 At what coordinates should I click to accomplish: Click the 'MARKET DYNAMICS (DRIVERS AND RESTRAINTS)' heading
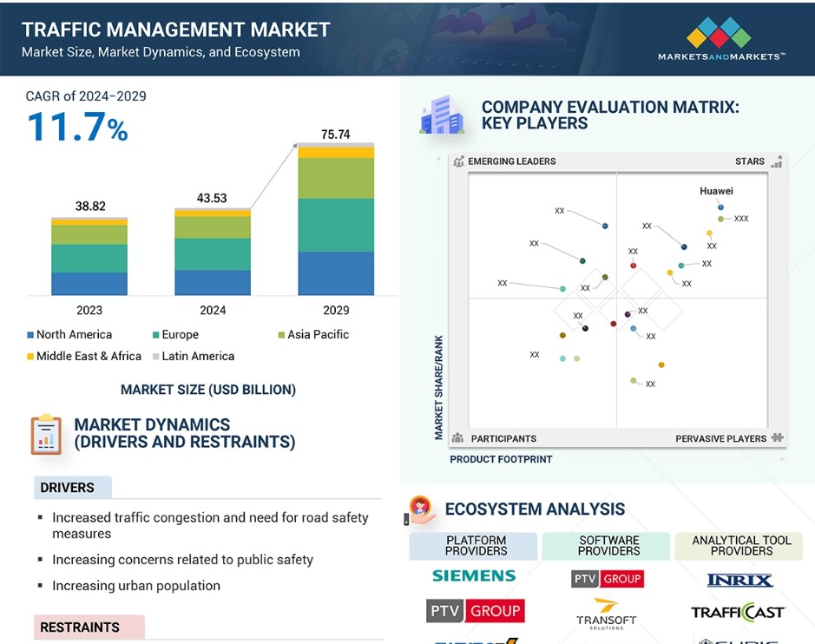point(185,433)
